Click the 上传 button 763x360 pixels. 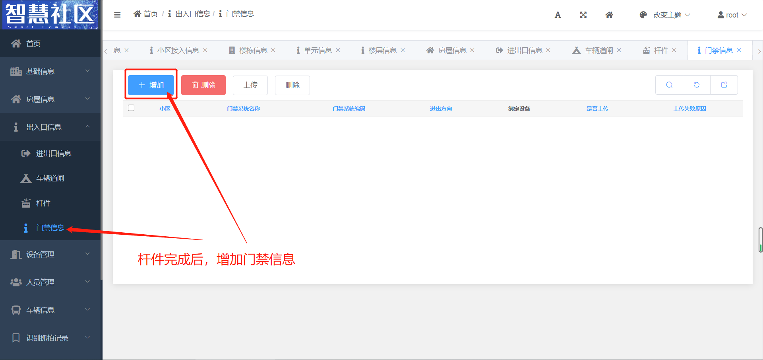click(x=250, y=85)
